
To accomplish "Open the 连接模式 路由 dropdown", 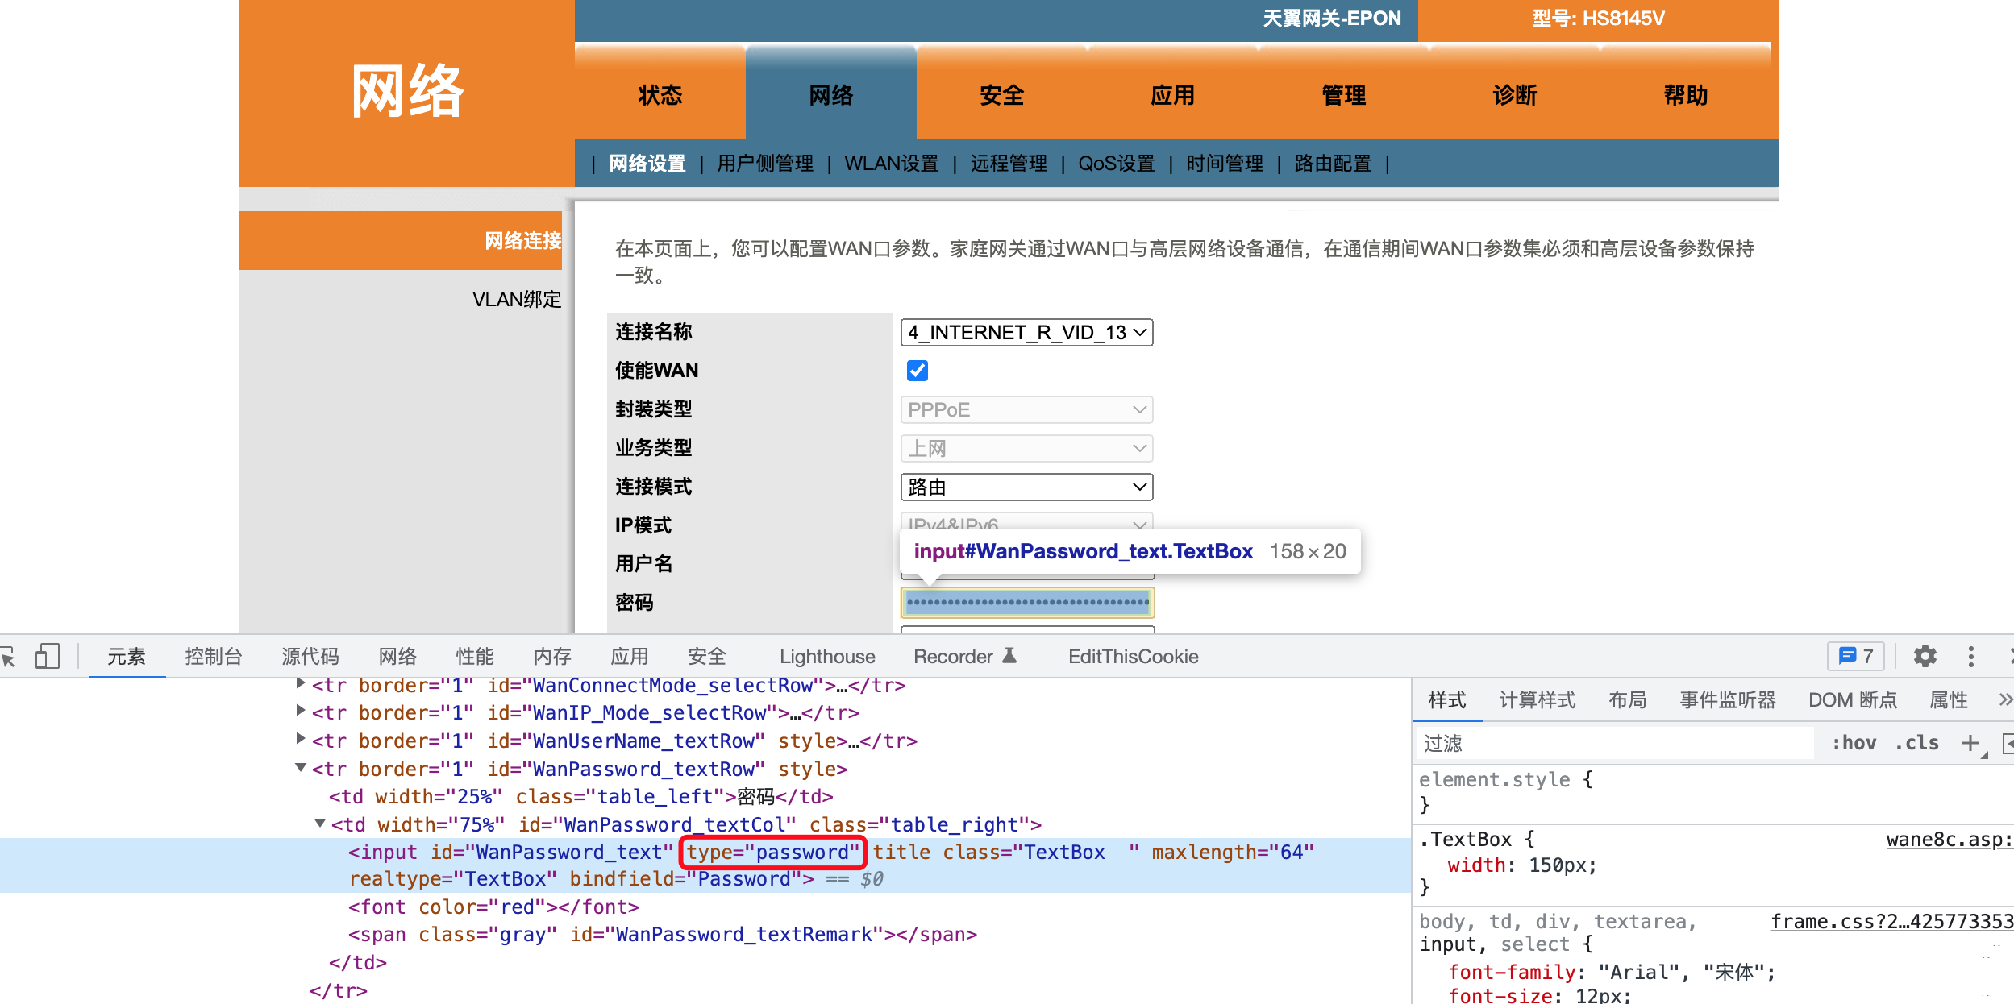I will coord(1026,487).
